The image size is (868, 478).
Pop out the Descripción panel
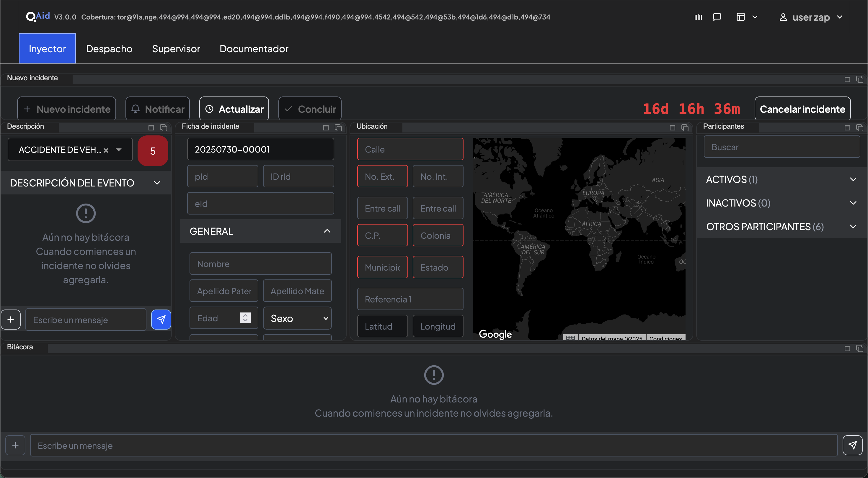coord(164,128)
